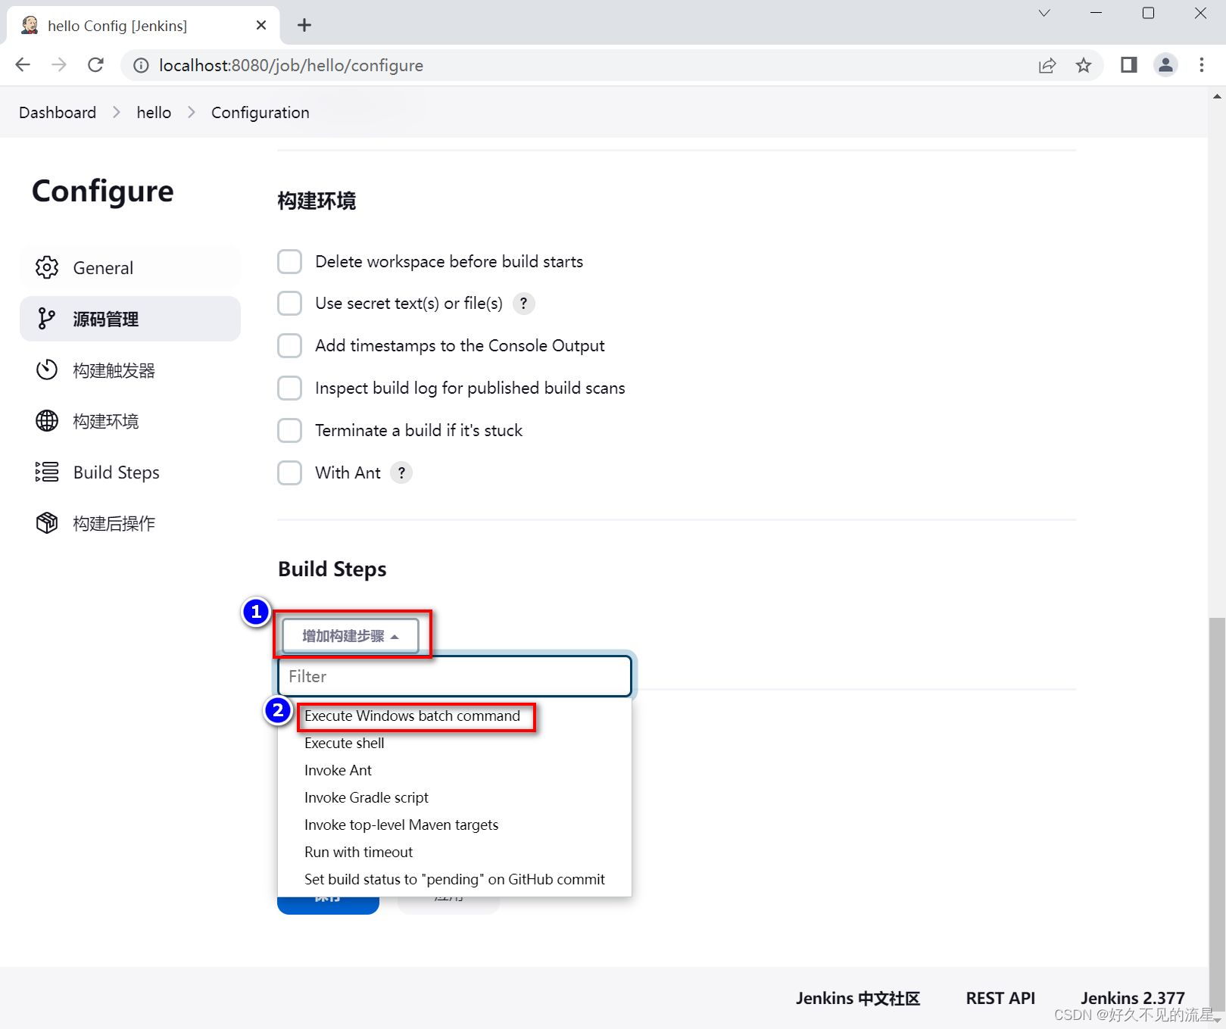
Task: Go to 源码管理 section in sidebar
Action: click(130, 319)
